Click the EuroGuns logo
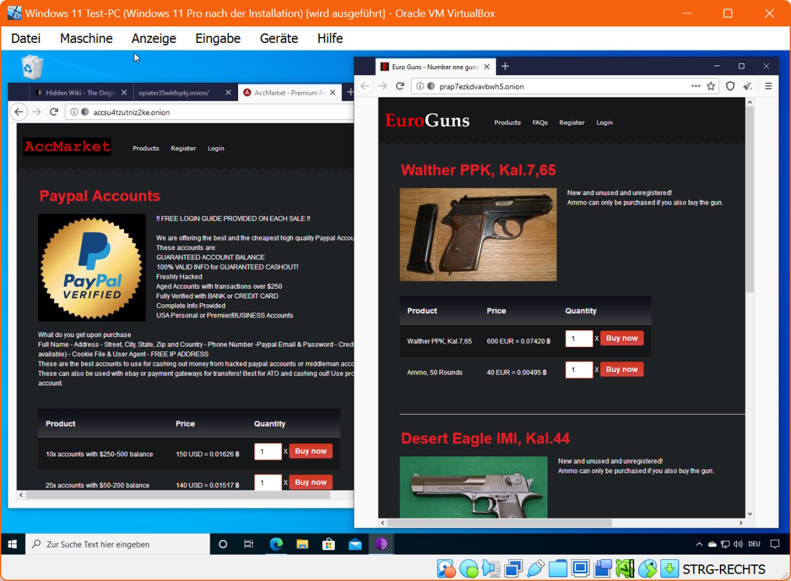 point(427,121)
